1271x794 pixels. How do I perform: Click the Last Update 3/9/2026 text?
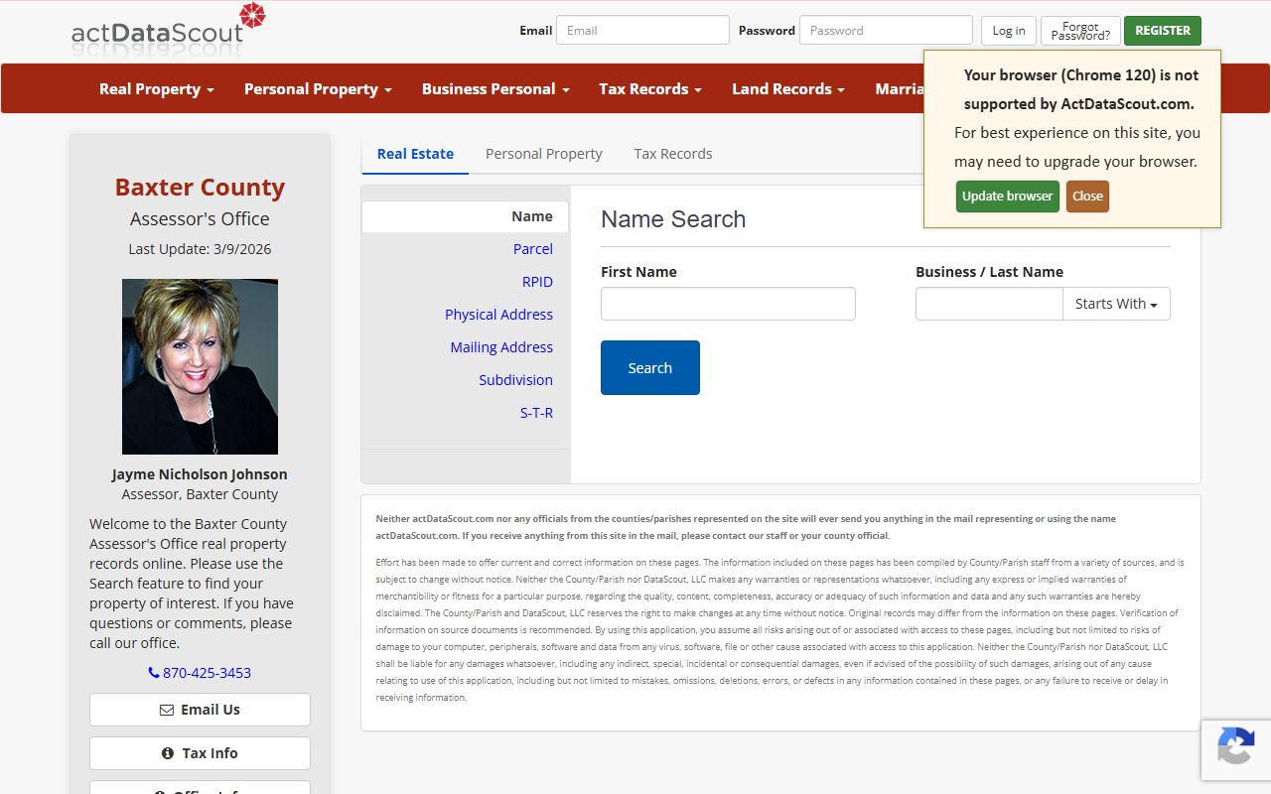tap(200, 249)
